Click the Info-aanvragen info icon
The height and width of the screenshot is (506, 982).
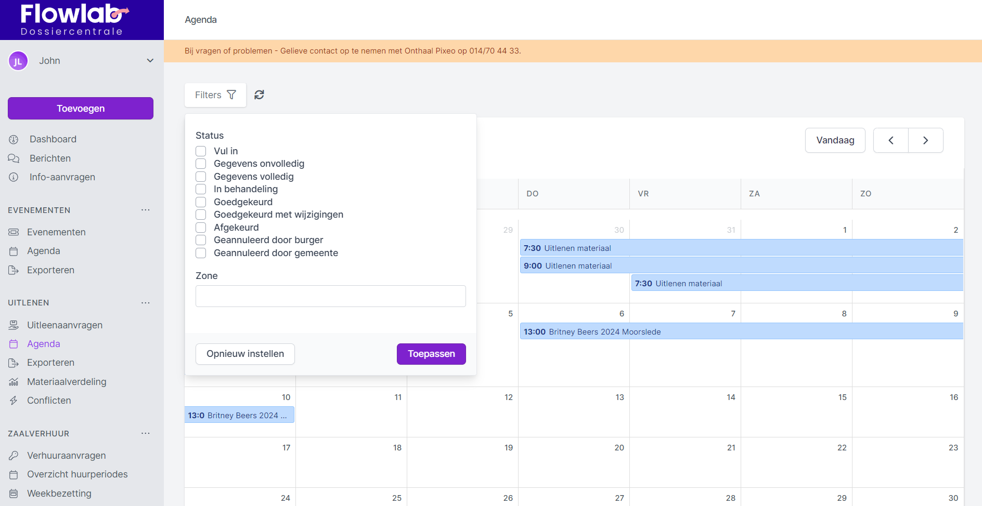pos(14,177)
